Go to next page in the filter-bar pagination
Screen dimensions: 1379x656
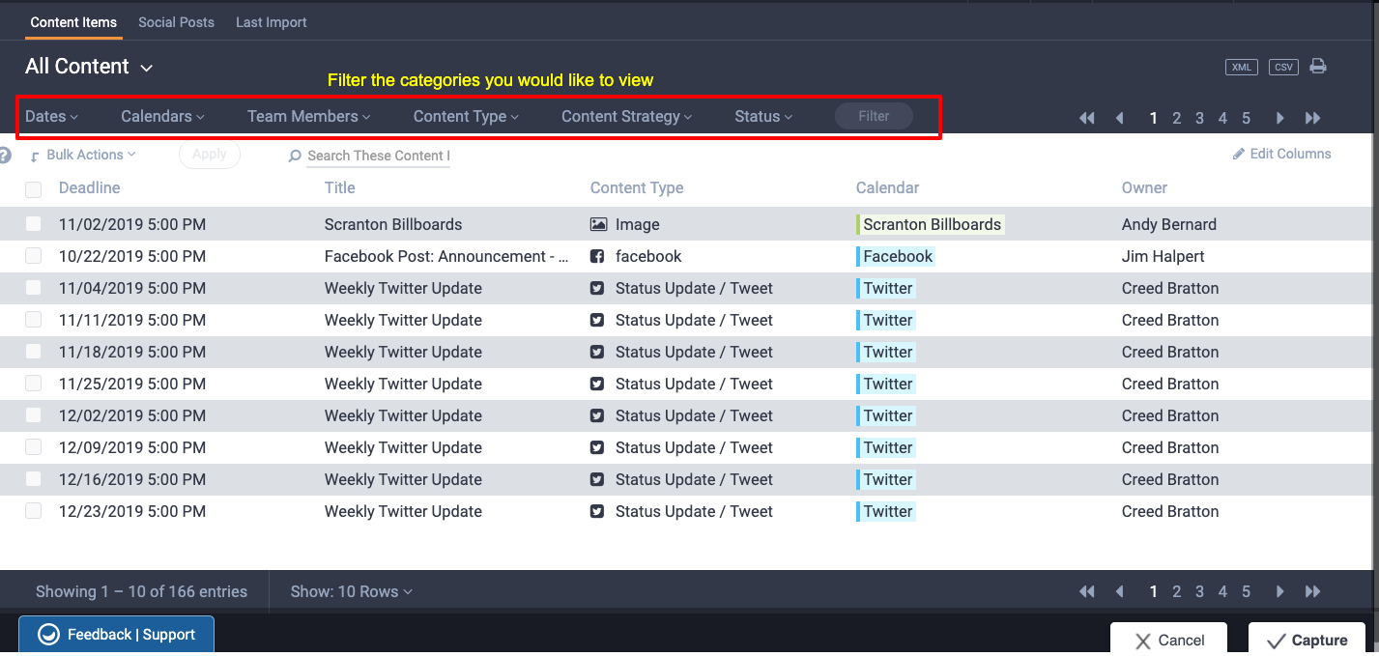[x=1280, y=118]
